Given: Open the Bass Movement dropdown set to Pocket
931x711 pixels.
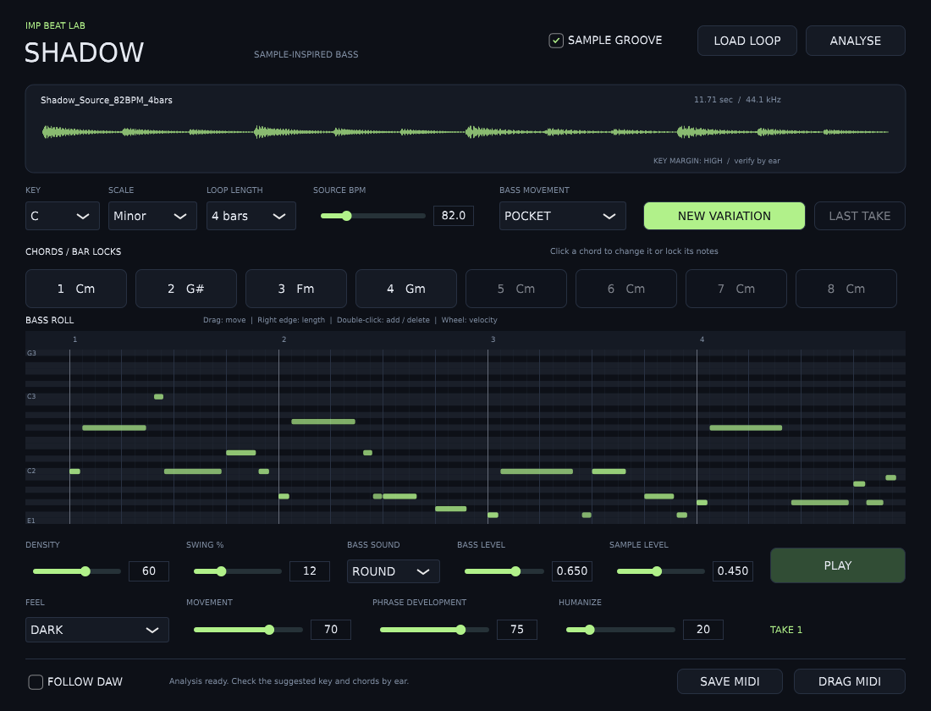Looking at the screenshot, I should [x=562, y=216].
